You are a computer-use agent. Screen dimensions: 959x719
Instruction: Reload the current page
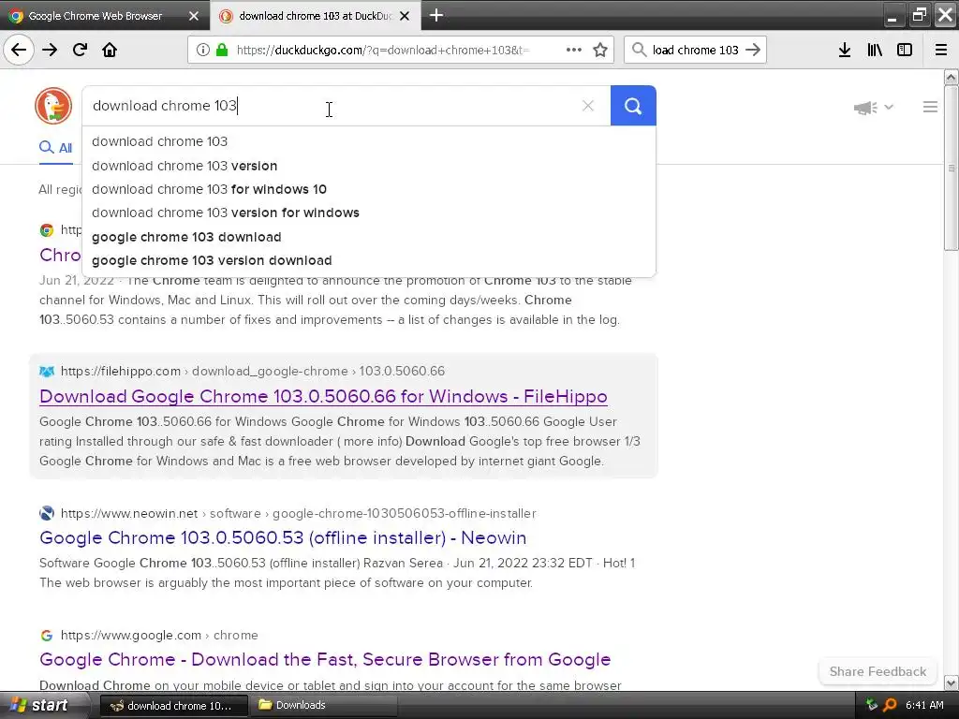(x=80, y=50)
